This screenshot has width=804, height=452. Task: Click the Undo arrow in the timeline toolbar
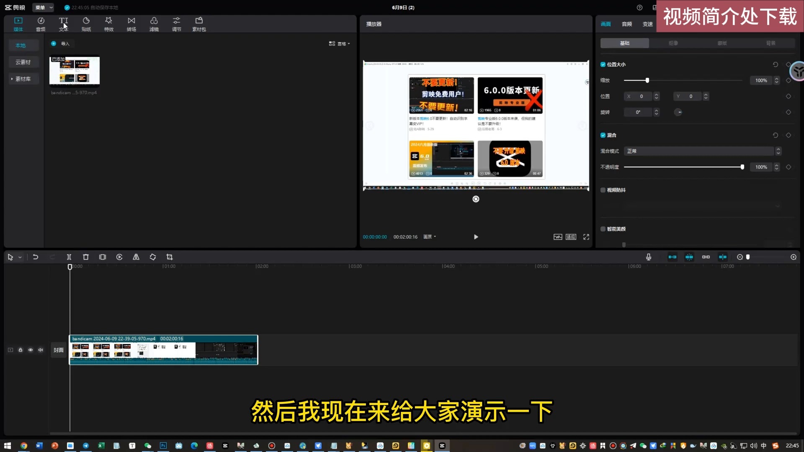pos(36,257)
